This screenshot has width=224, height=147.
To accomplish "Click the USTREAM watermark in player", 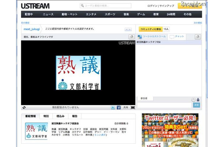I will [x=127, y=43].
